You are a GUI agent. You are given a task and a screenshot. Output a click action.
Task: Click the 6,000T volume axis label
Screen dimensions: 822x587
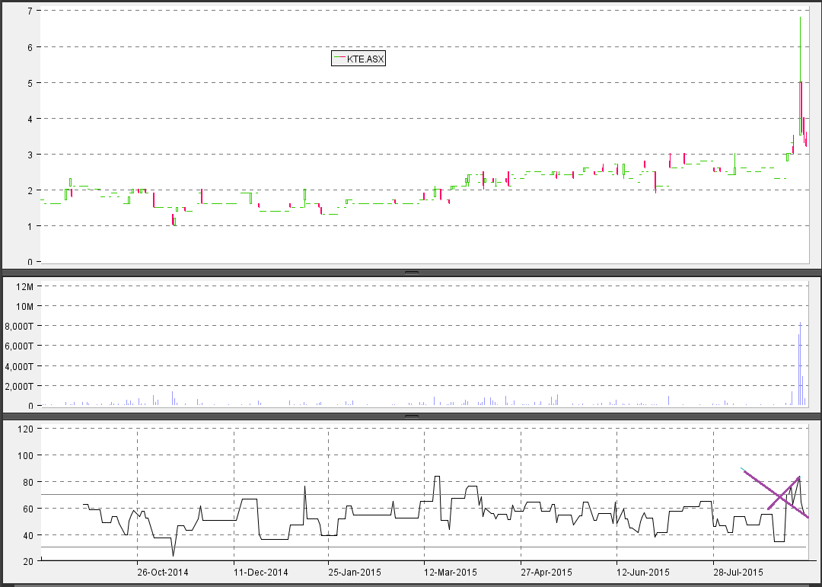(x=19, y=346)
